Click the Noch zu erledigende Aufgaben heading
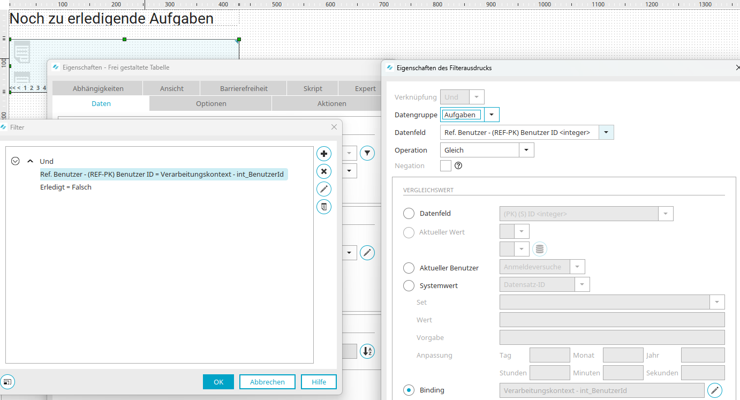Image resolution: width=740 pixels, height=400 pixels. click(x=111, y=18)
